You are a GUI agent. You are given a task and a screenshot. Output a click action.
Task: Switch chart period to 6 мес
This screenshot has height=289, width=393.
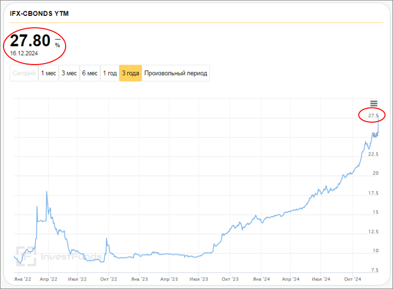tap(90, 73)
